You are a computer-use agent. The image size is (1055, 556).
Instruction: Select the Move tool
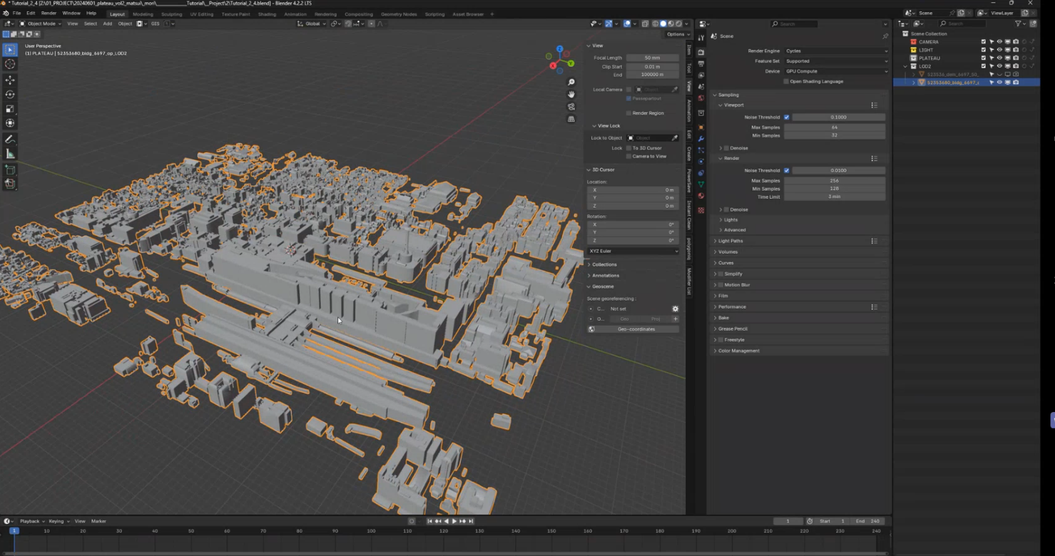point(10,80)
